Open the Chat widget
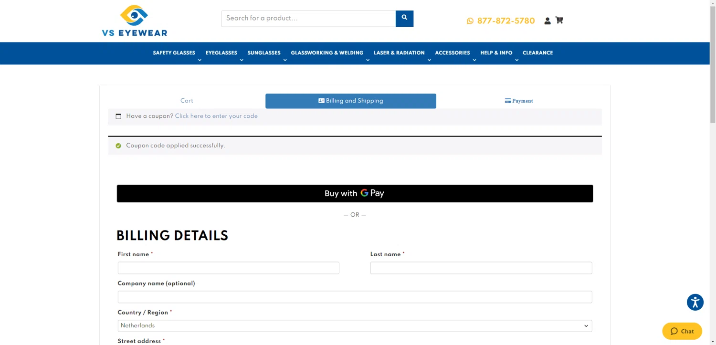The image size is (716, 345). [x=682, y=331]
